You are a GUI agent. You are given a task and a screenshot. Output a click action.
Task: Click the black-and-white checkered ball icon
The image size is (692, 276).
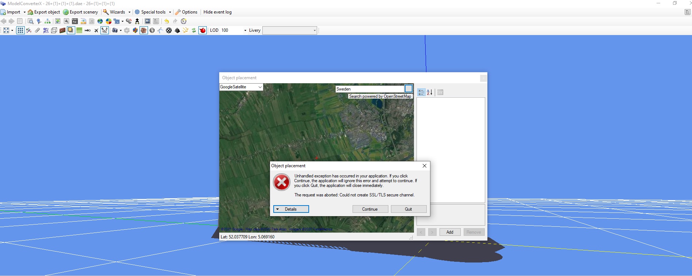tap(169, 30)
